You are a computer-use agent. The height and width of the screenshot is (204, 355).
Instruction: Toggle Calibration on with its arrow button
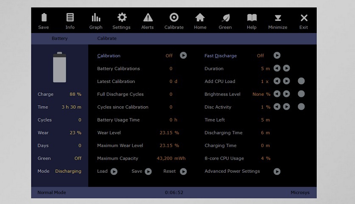(x=183, y=55)
